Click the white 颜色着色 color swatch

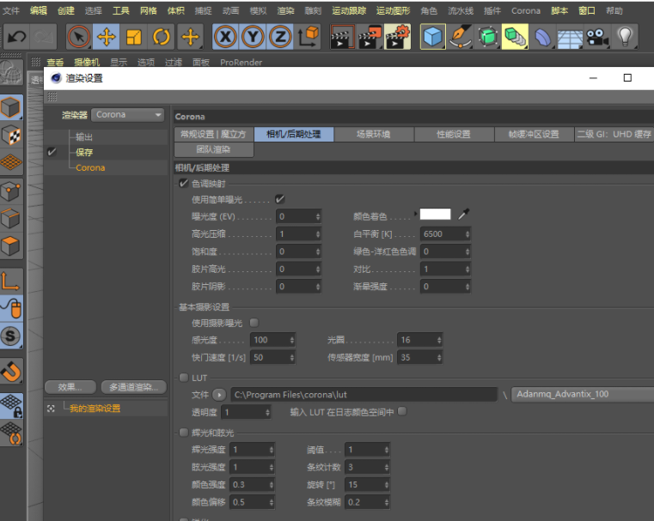point(435,214)
